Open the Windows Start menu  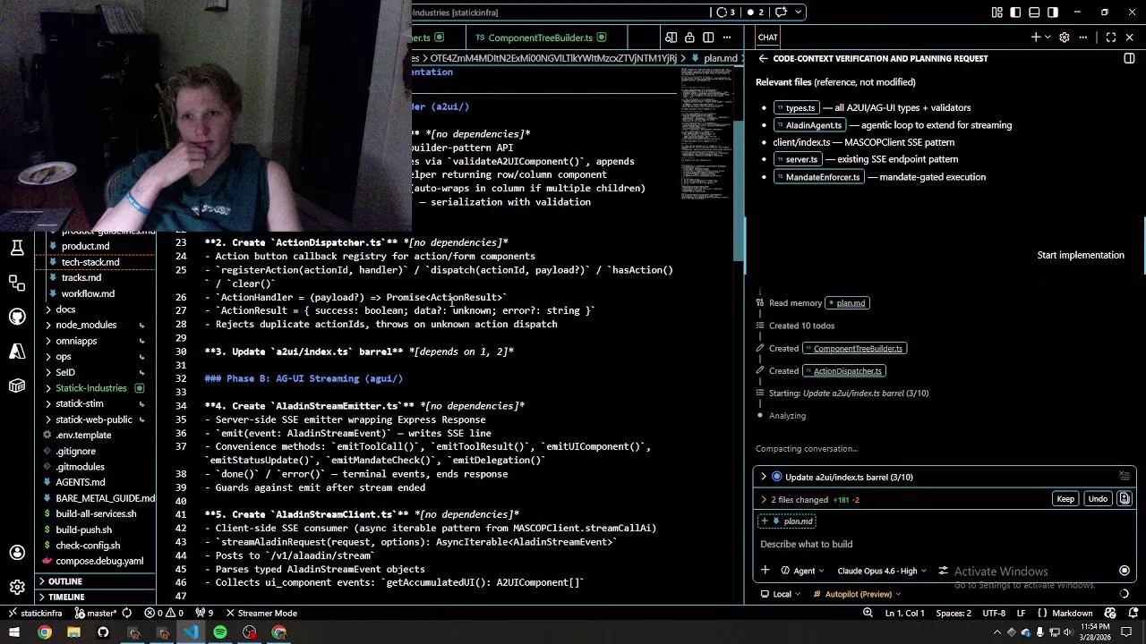click(14, 632)
